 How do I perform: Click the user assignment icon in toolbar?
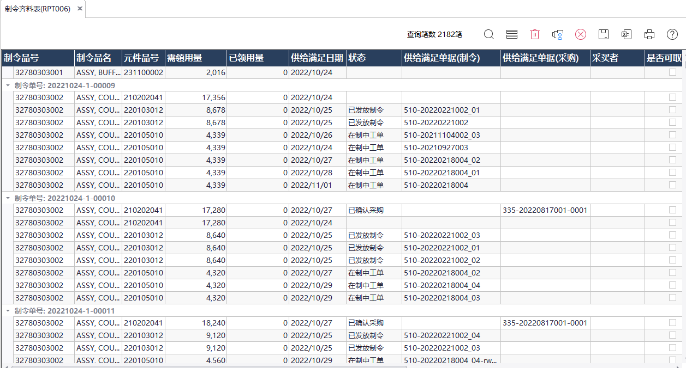[x=557, y=34]
